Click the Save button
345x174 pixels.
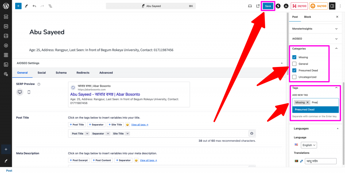(268, 6)
